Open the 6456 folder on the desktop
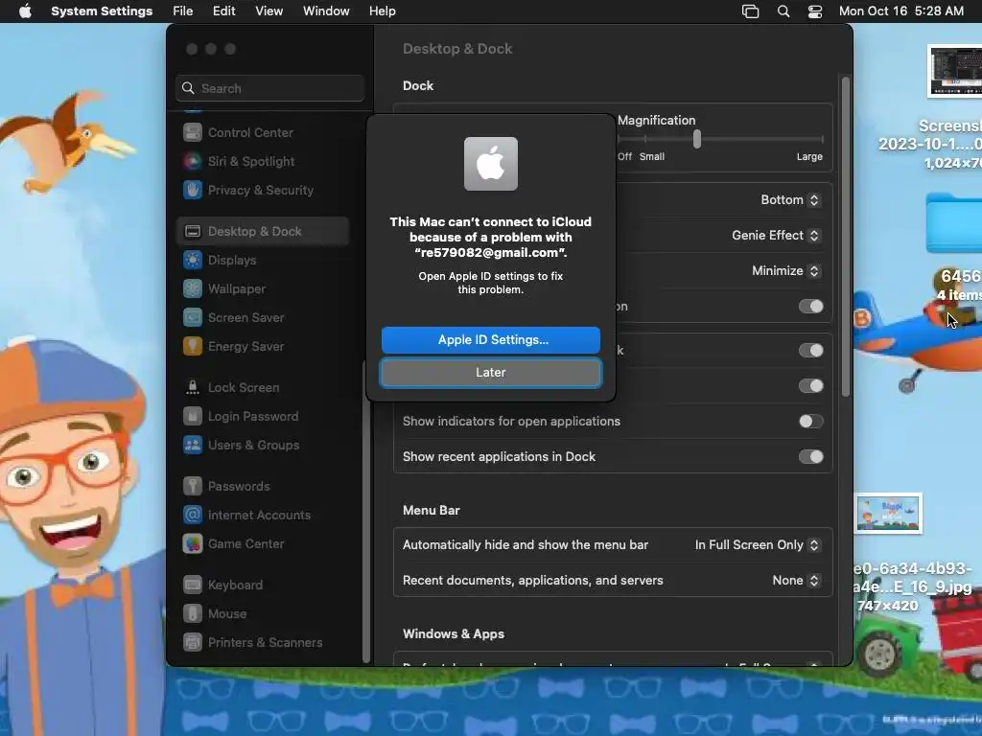 954,224
